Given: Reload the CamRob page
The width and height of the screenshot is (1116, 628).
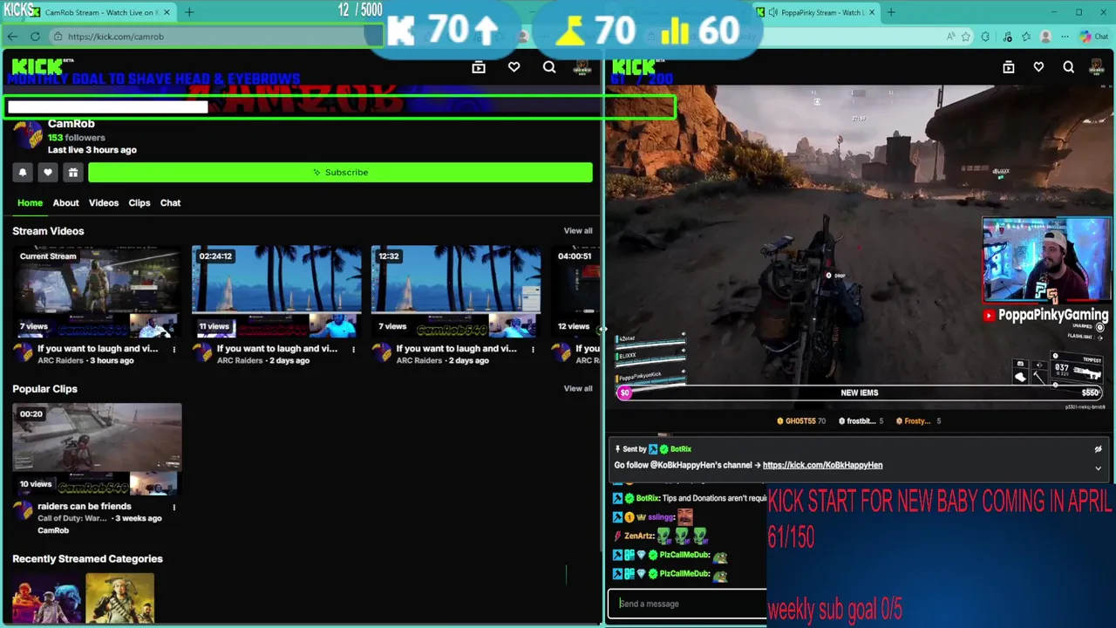Looking at the screenshot, I should click(35, 37).
